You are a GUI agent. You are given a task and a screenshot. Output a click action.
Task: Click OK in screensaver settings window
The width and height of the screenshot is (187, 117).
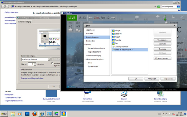click(x=54, y=86)
